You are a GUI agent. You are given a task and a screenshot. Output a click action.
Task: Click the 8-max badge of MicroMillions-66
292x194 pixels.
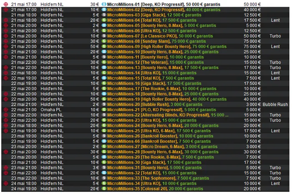[x=104, y=141]
